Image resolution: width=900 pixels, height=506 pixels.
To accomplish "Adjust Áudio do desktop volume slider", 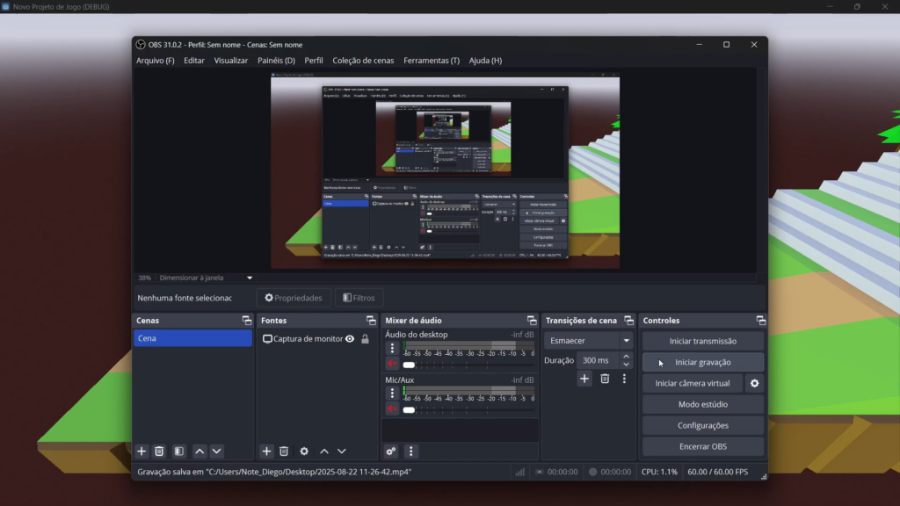I will click(x=469, y=365).
